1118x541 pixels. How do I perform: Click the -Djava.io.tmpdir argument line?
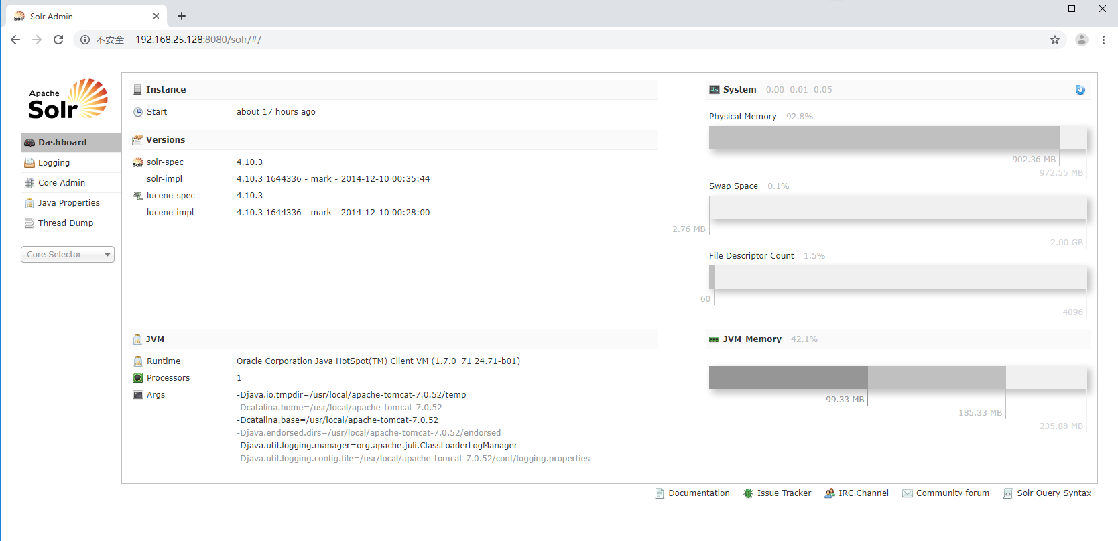point(351,395)
